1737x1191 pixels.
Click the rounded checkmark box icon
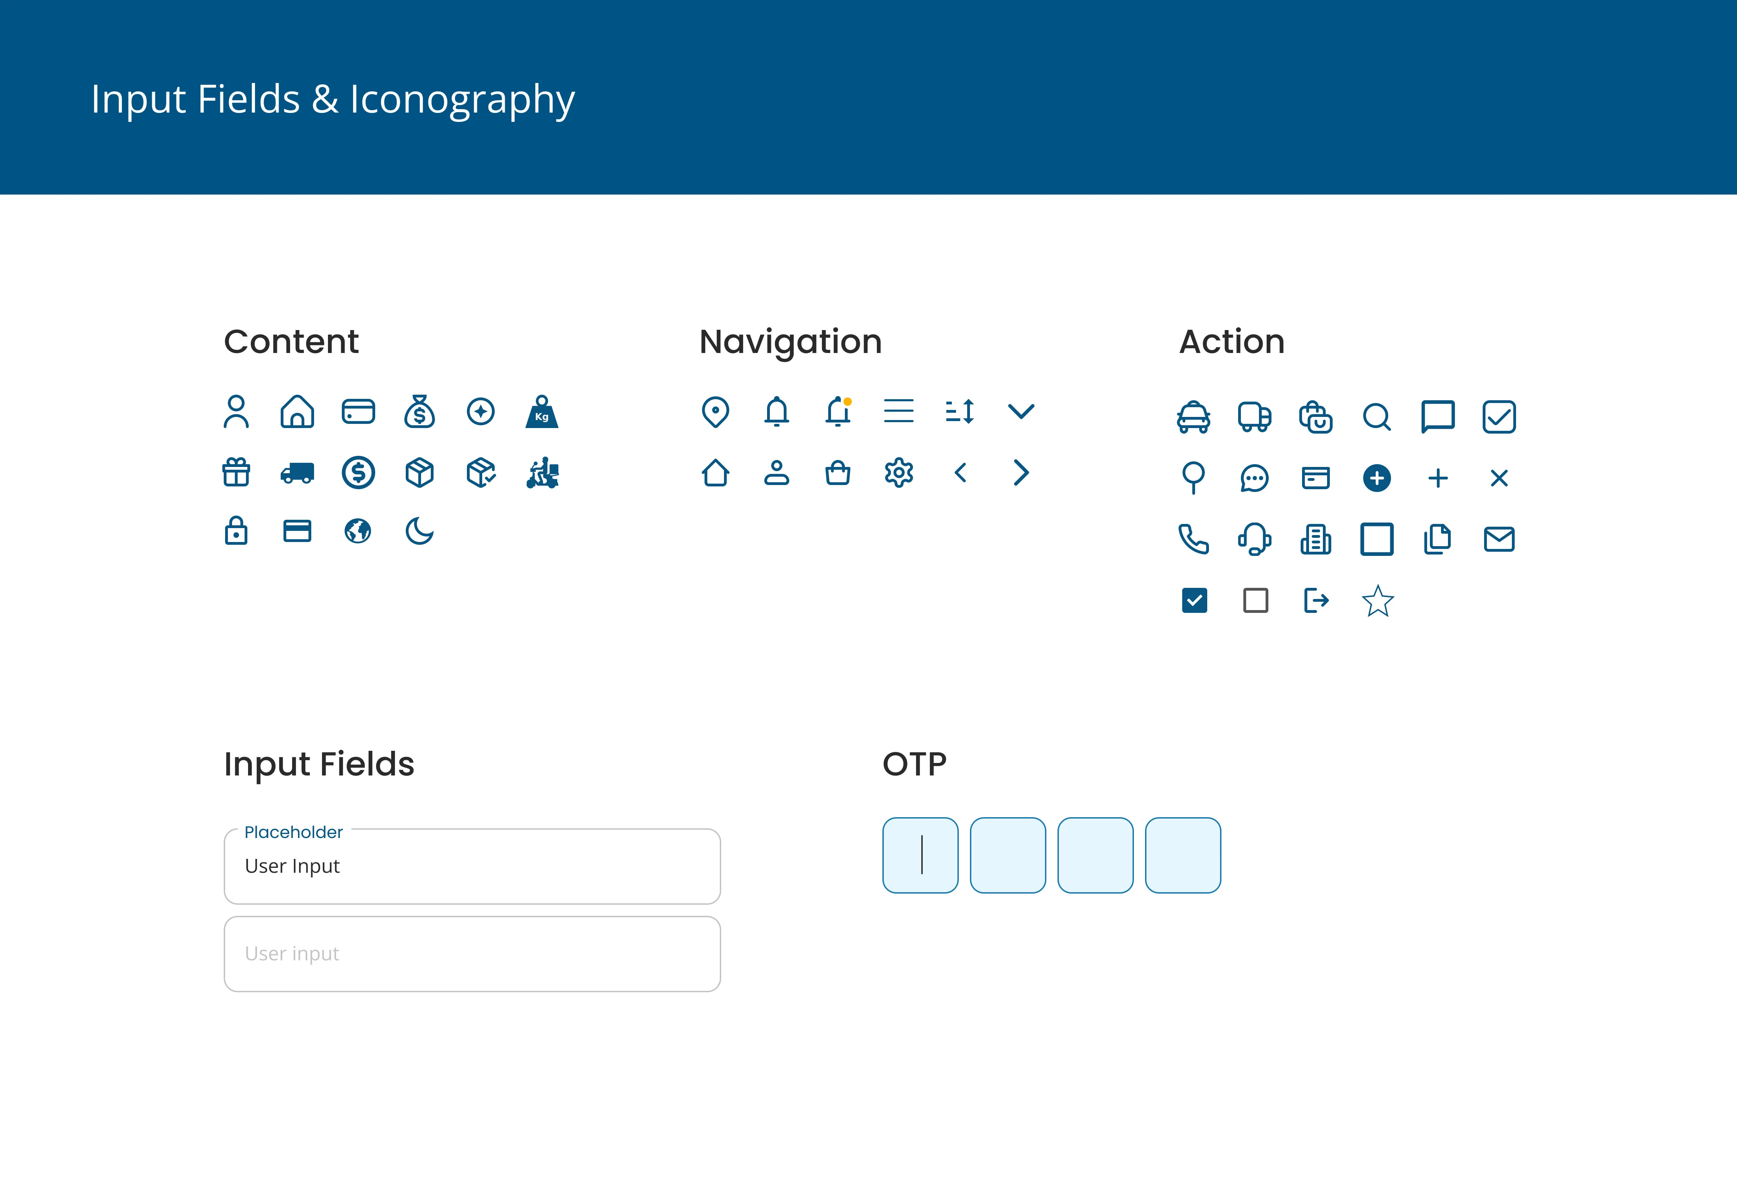coord(1499,417)
